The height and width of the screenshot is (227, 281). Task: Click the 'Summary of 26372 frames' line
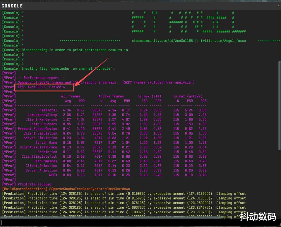click(106, 82)
